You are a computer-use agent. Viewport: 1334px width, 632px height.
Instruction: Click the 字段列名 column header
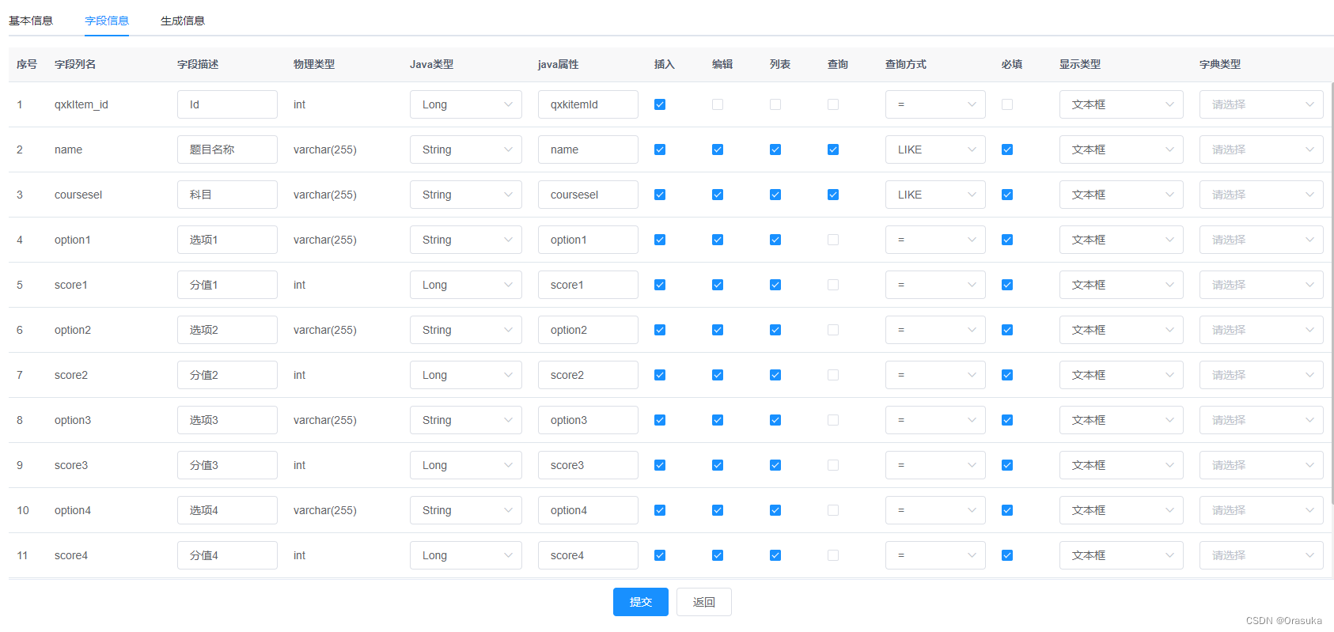point(75,64)
